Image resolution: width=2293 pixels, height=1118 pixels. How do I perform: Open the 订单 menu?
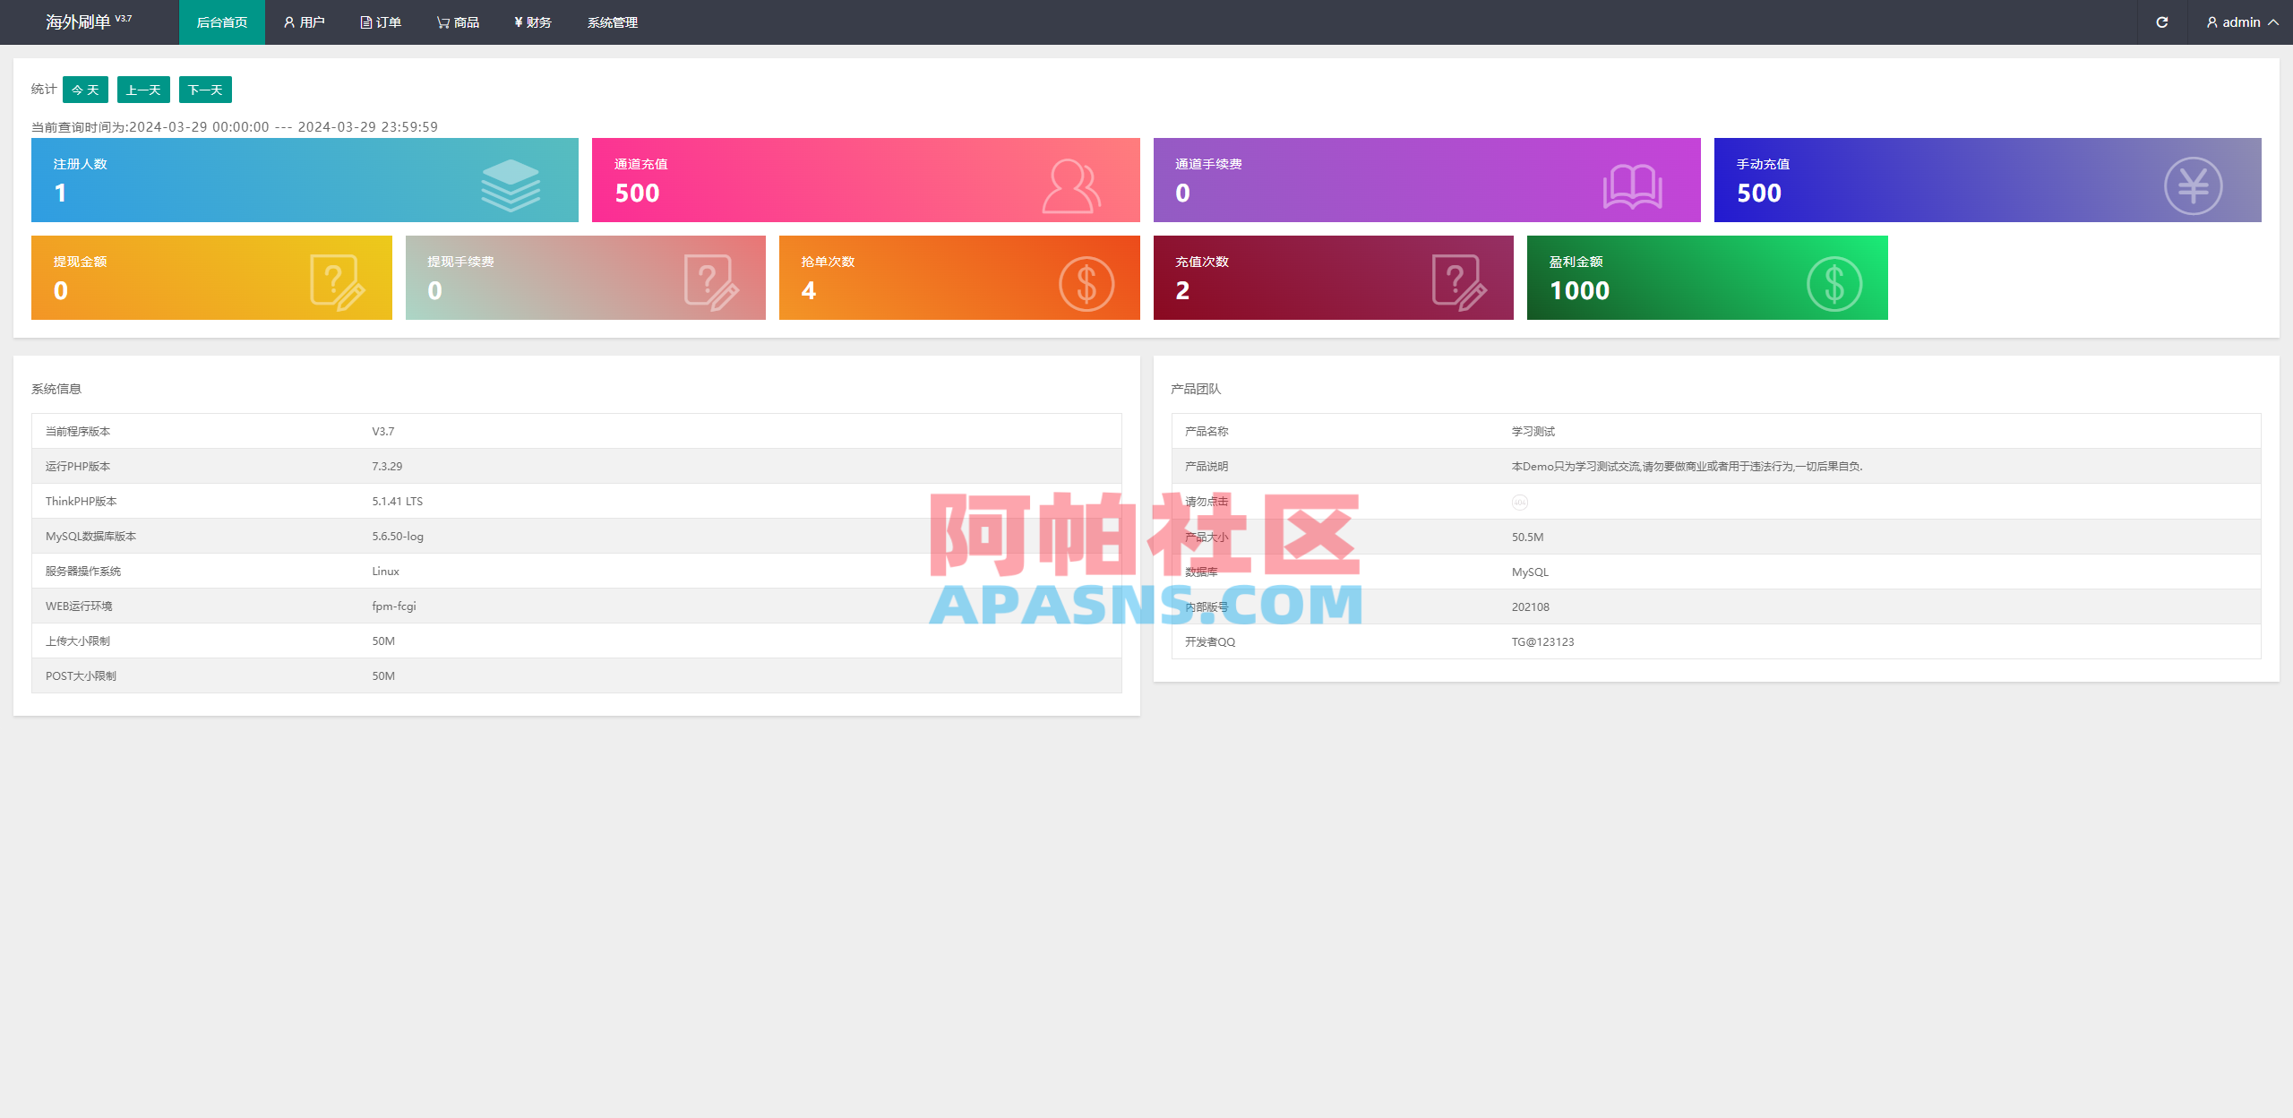[381, 21]
